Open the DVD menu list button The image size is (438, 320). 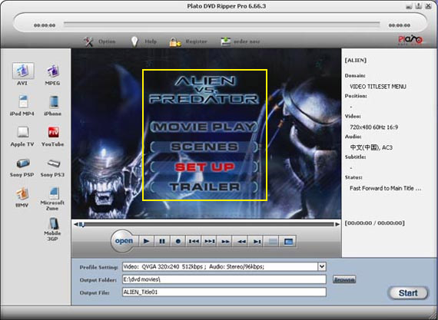coord(273,241)
